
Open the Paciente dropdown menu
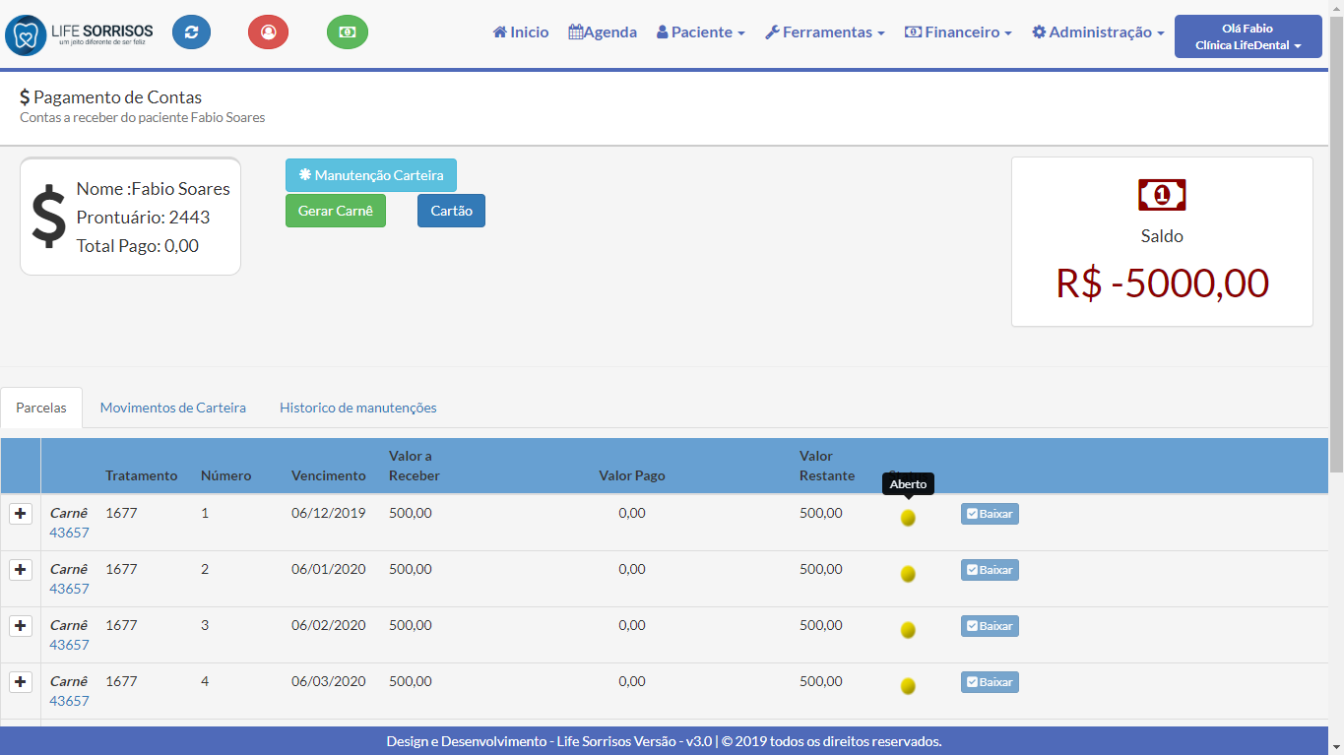(x=700, y=32)
